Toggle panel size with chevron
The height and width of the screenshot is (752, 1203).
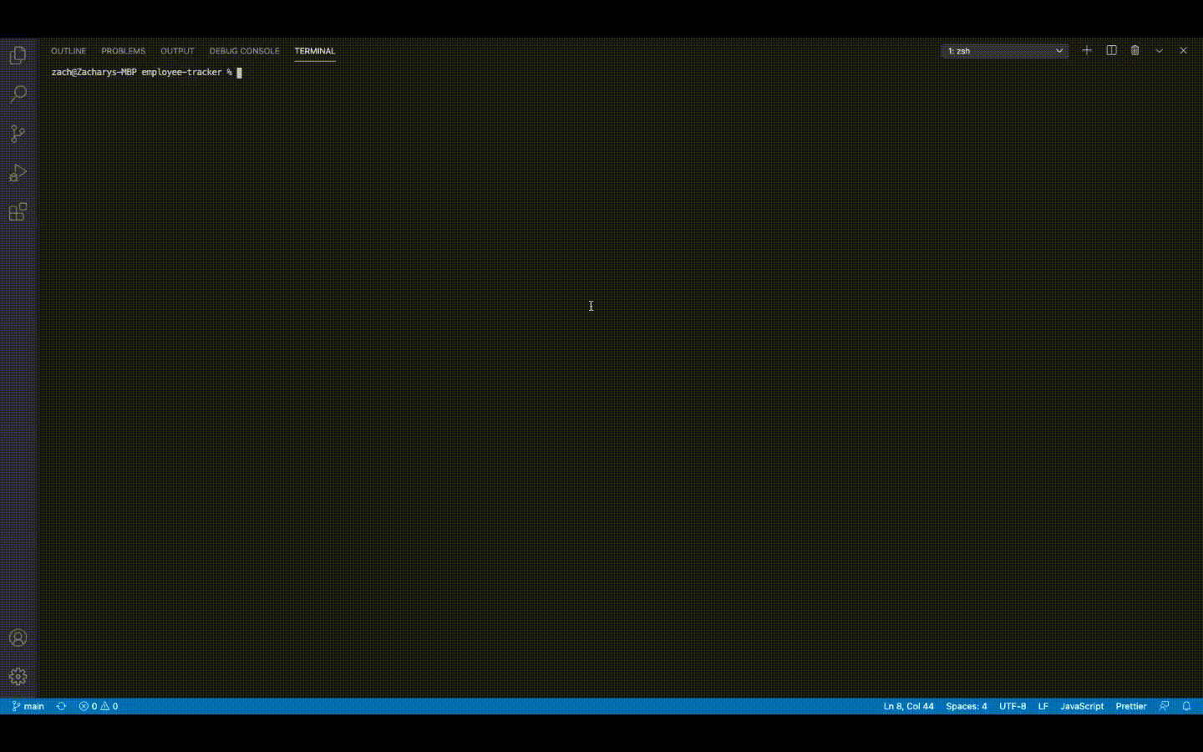pos(1159,51)
